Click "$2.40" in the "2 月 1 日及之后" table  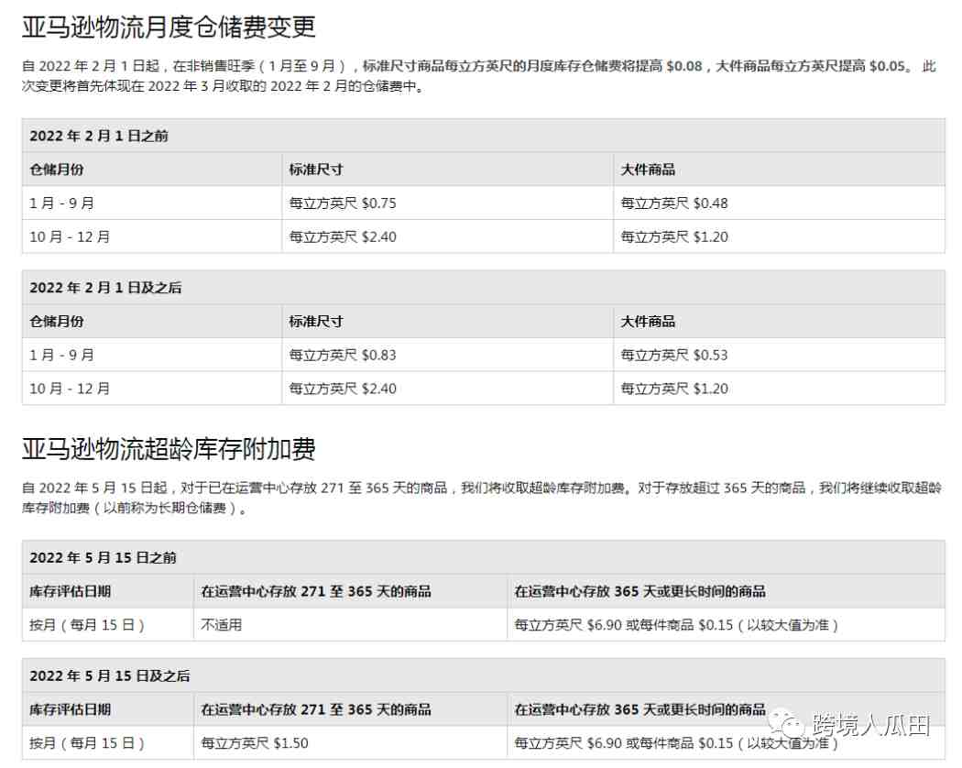pyautogui.click(x=379, y=389)
